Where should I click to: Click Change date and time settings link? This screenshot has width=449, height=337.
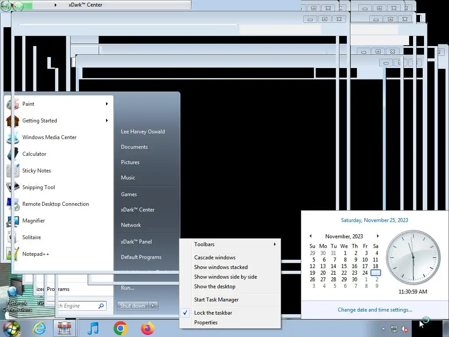(x=374, y=310)
